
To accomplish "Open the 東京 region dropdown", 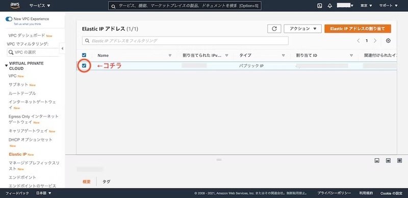I will coord(366,6).
